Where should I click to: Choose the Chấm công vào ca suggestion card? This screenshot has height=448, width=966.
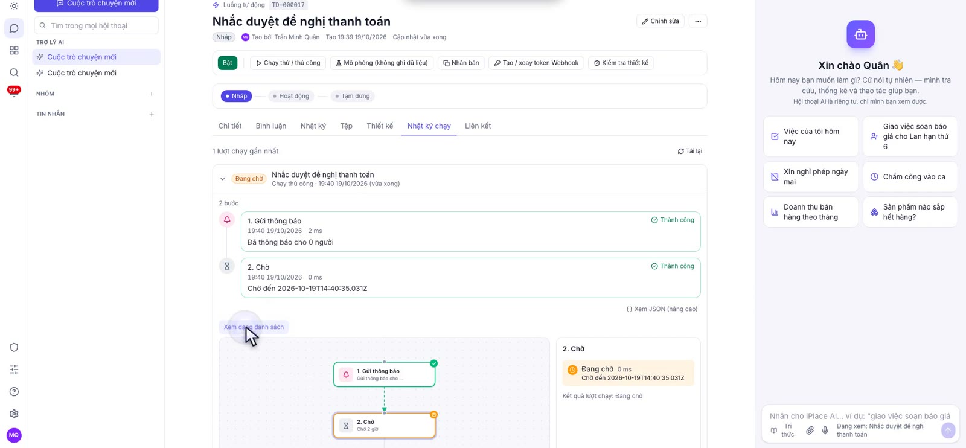click(910, 177)
